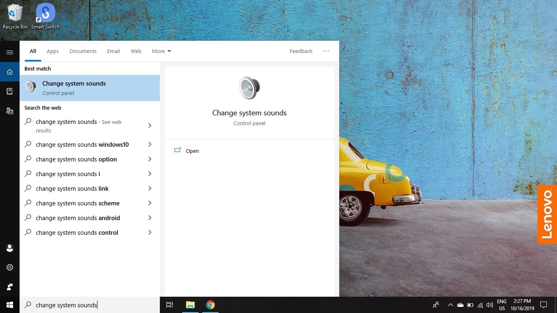Open the Wi-Fi network icon in the tray
557x313 pixels.
point(480,305)
